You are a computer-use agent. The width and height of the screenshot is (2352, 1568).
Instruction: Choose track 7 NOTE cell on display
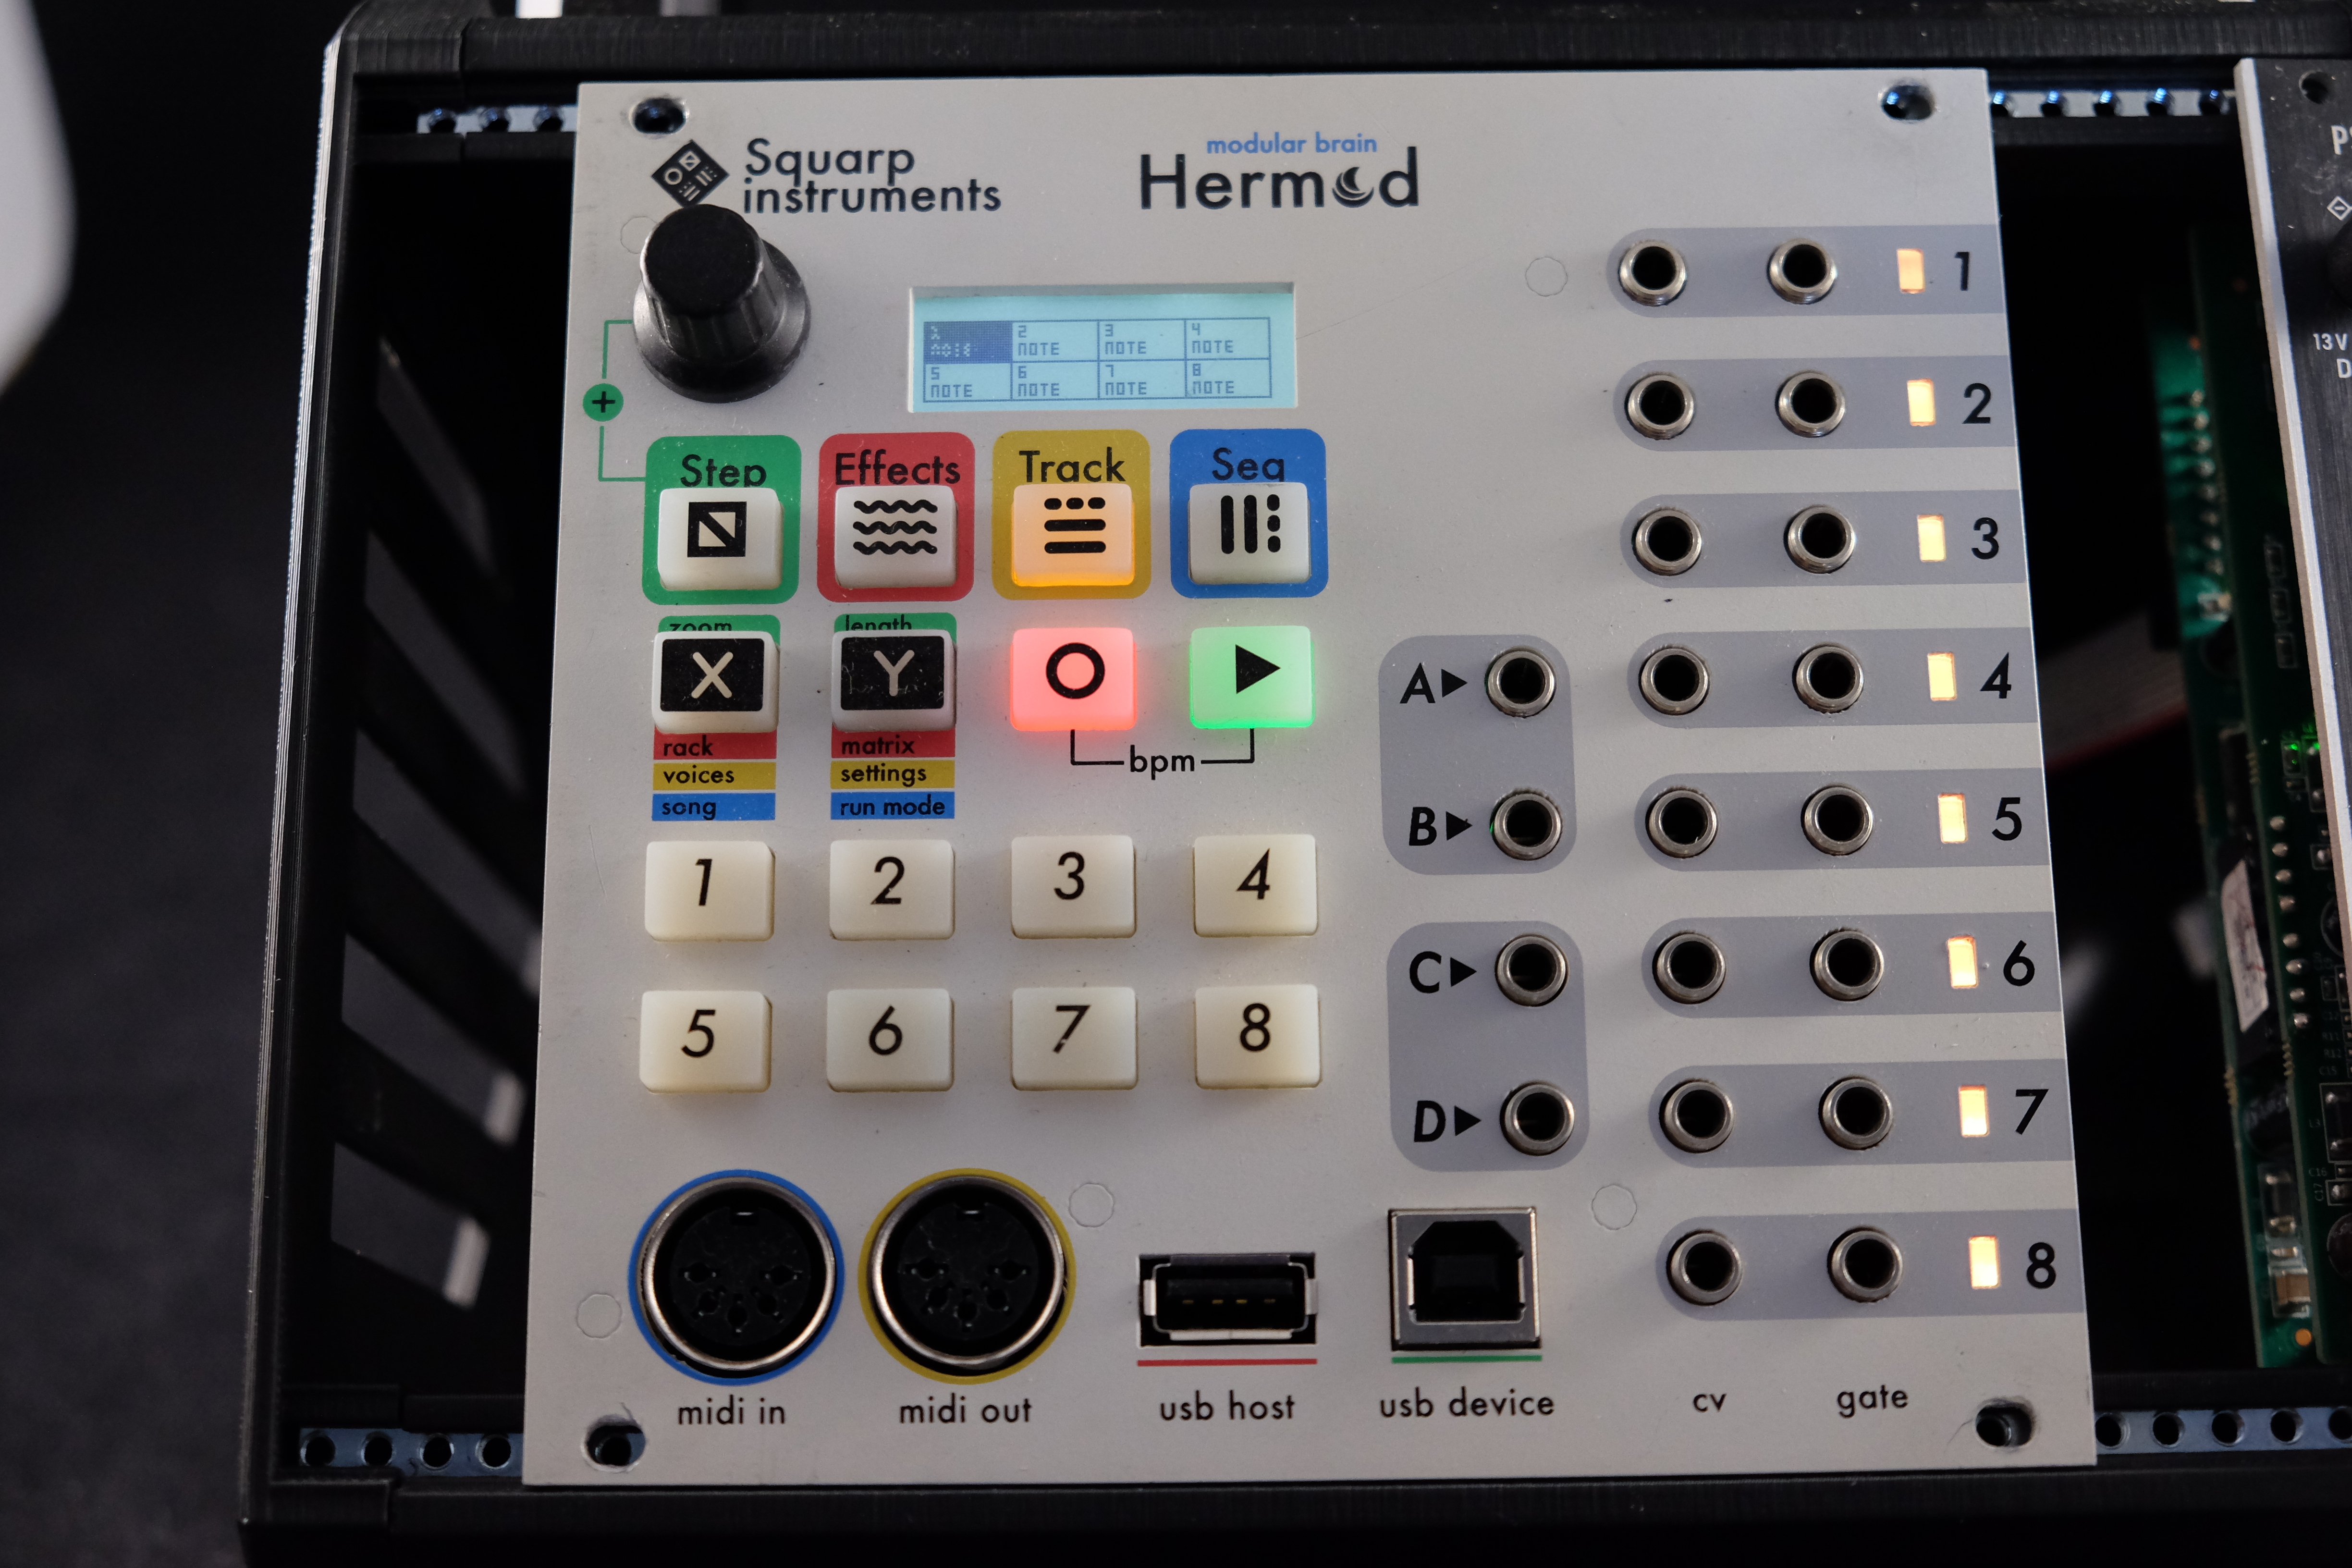click(x=1141, y=380)
